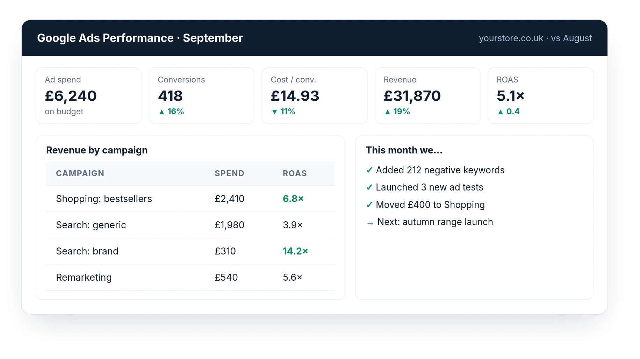Click 'Added 212 negative keywords' text
The height and width of the screenshot is (359, 640).
tap(440, 170)
